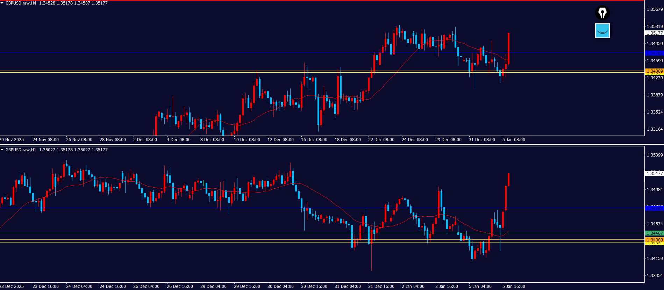664x290 pixels.
Task: Click the '5 Jan 16:00' time label
Action: click(513, 287)
